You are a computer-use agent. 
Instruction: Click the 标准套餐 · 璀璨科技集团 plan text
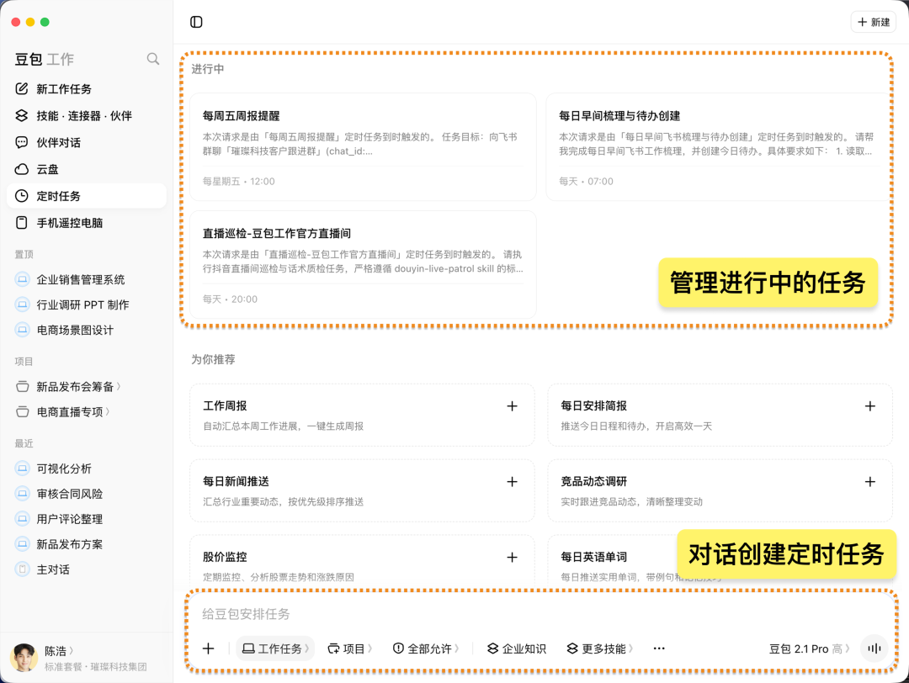(x=96, y=667)
